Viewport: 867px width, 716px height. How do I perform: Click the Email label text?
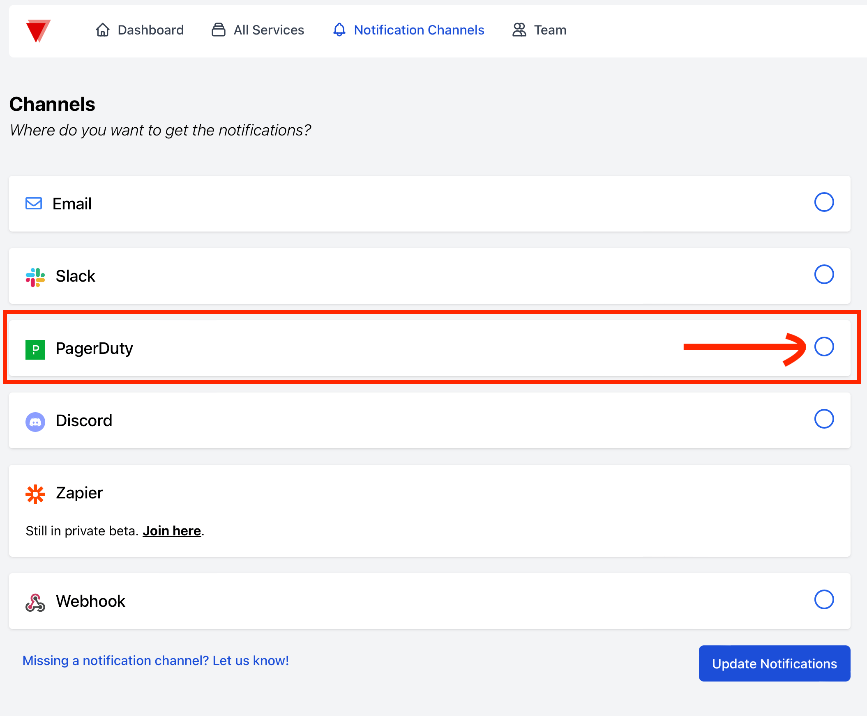(72, 203)
